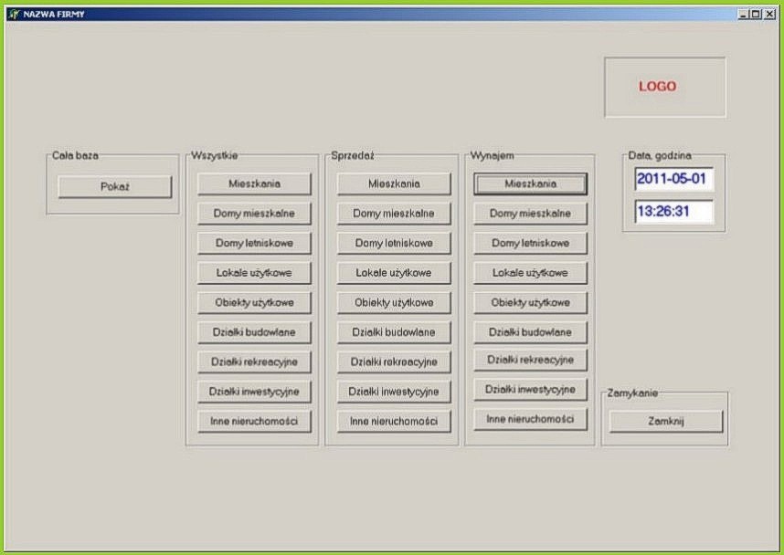Viewport: 784px width, 555px height.
Task: Show Inne nieruchomości under Sprzedaż
Action: [394, 421]
